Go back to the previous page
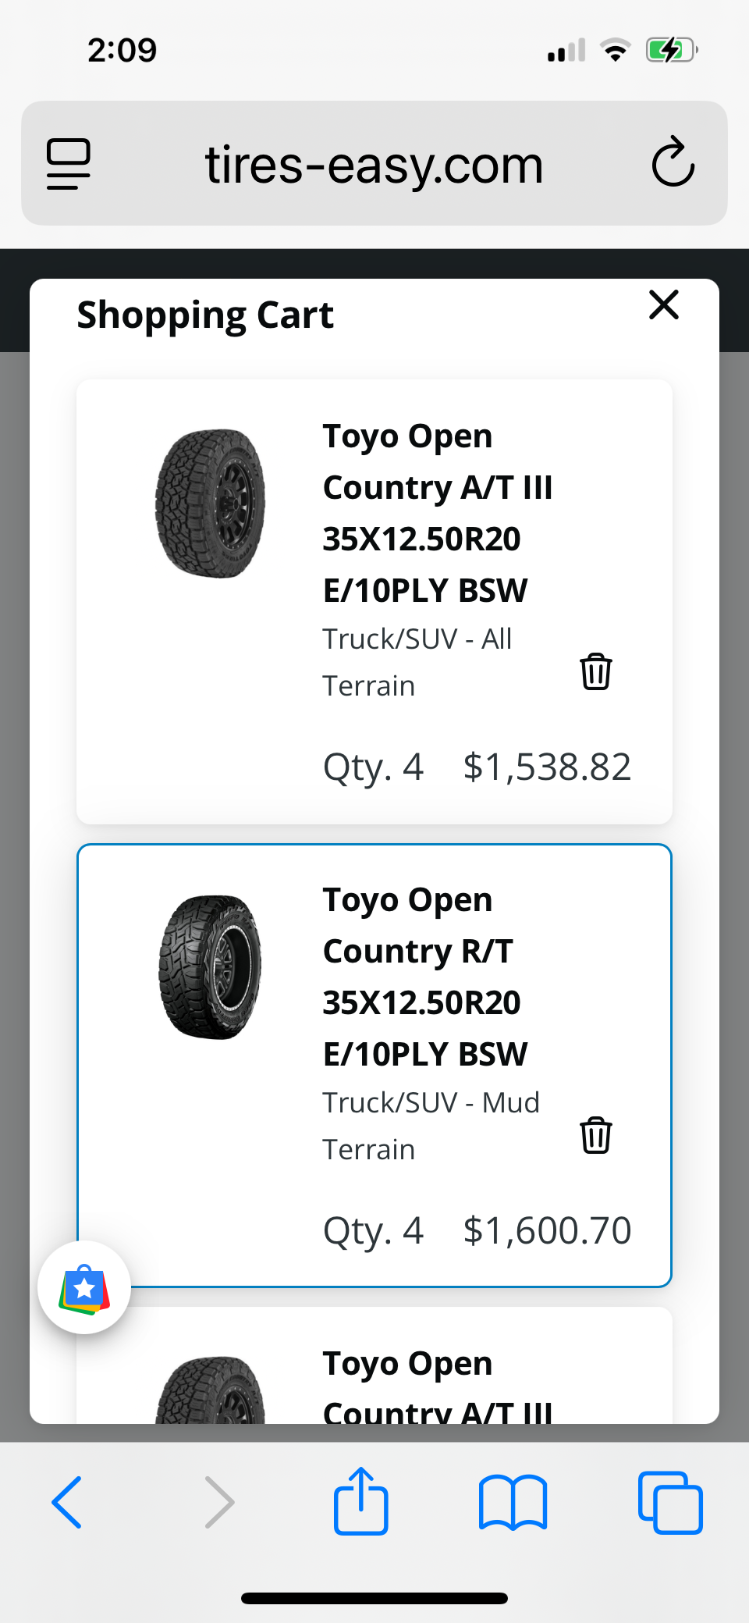 [x=67, y=1502]
